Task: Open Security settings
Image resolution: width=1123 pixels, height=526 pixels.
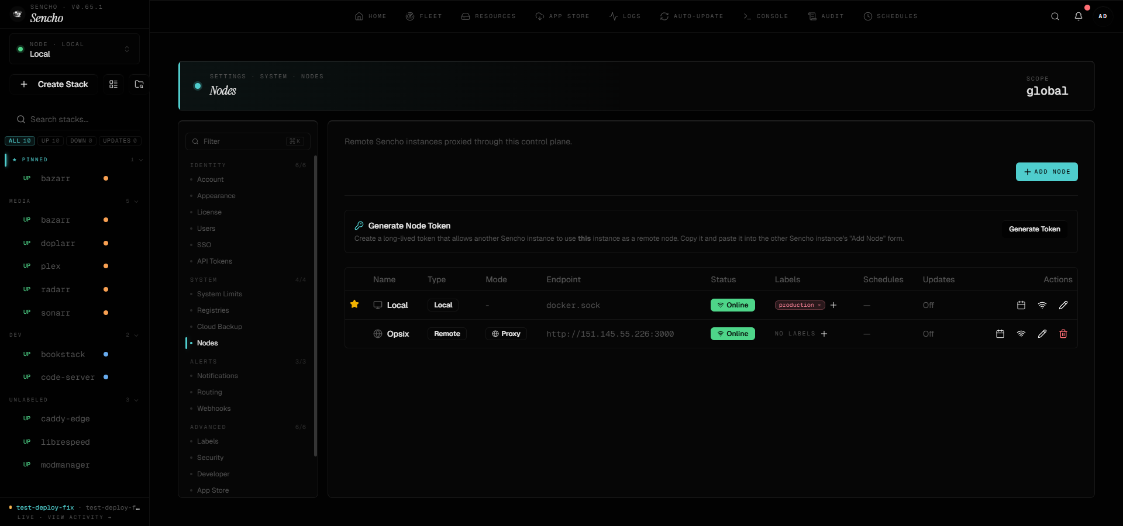Action: point(210,458)
